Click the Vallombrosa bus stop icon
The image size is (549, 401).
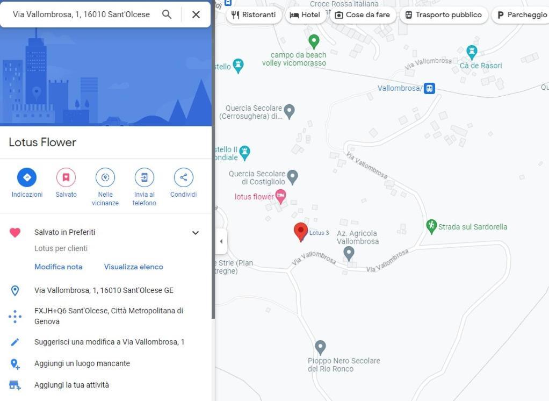[x=429, y=88]
